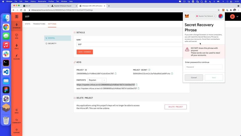Click the Save Changes button
Viewport: 241px width, 136px height.
pyautogui.click(x=85, y=52)
